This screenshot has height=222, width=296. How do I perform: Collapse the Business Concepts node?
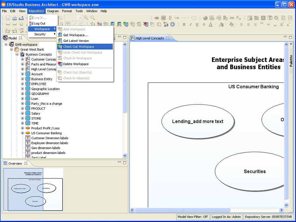point(17,54)
